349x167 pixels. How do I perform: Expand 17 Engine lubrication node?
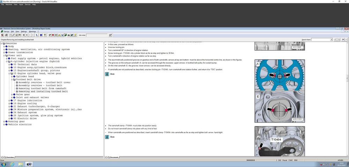(x=9, y=101)
